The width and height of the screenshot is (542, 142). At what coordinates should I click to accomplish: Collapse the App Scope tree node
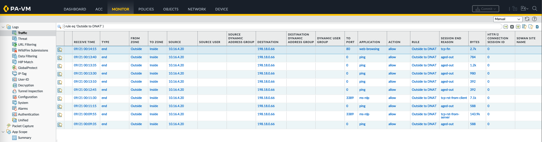tap(3, 132)
